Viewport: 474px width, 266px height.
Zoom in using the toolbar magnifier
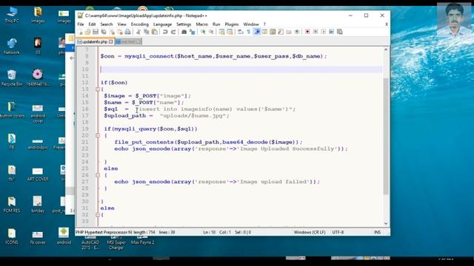203,32
